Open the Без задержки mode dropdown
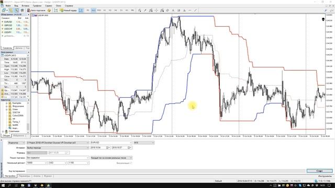The height and width of the screenshot is (188, 335). click(x=58, y=158)
